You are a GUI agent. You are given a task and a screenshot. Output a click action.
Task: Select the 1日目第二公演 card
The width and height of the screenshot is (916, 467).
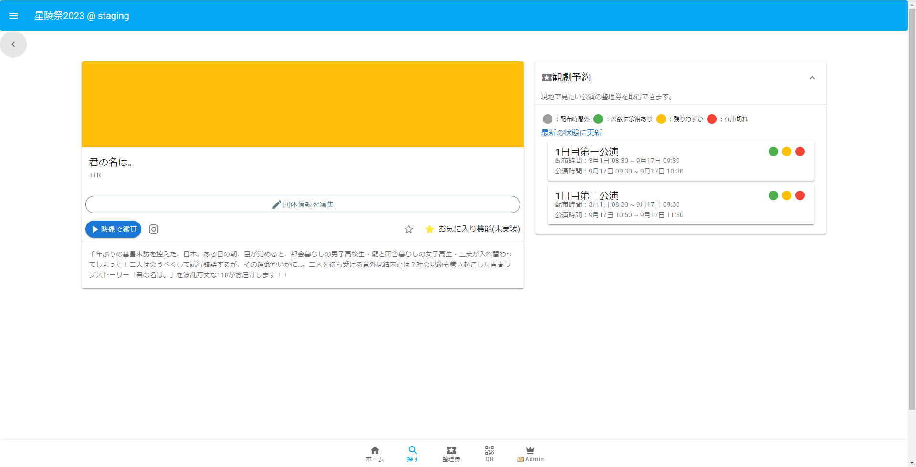(681, 204)
